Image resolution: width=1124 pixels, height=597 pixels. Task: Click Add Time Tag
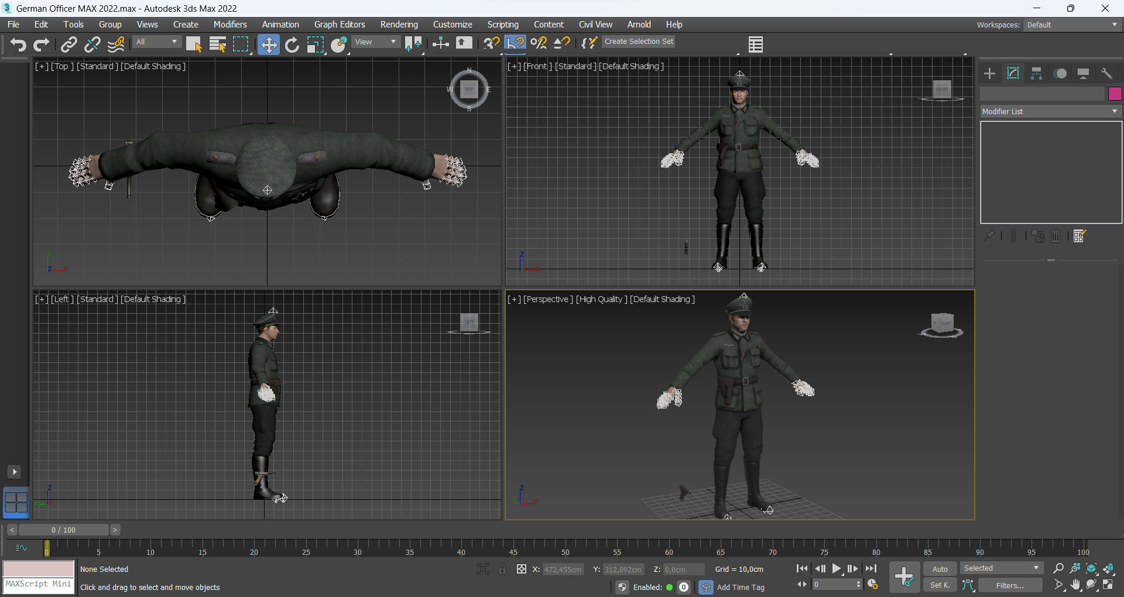pos(741,587)
